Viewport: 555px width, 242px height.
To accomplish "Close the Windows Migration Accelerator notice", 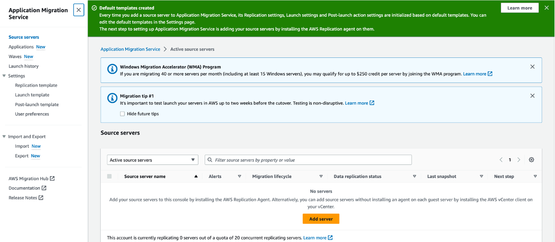I will point(532,66).
